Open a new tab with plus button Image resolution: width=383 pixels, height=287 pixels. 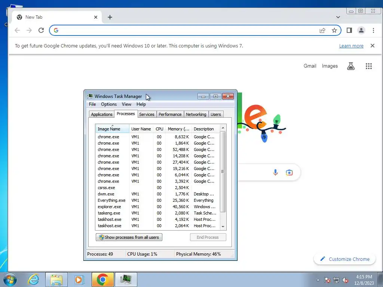pyautogui.click(x=110, y=17)
